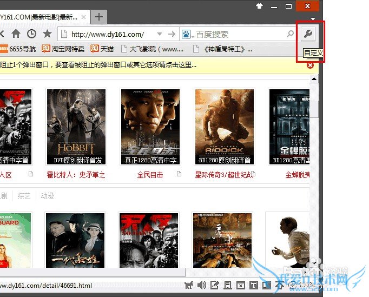Viewport: 369px width, 297px height.
Task: Open 《神盾局特工》 bookmark
Action: point(222,49)
